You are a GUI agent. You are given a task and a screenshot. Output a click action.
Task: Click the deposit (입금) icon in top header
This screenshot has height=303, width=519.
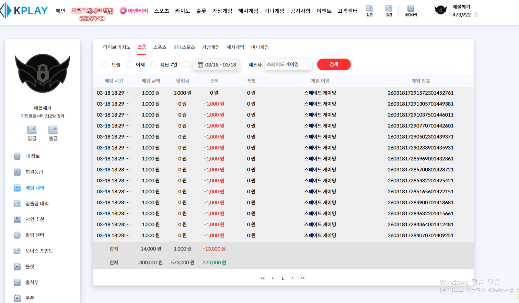point(369,10)
